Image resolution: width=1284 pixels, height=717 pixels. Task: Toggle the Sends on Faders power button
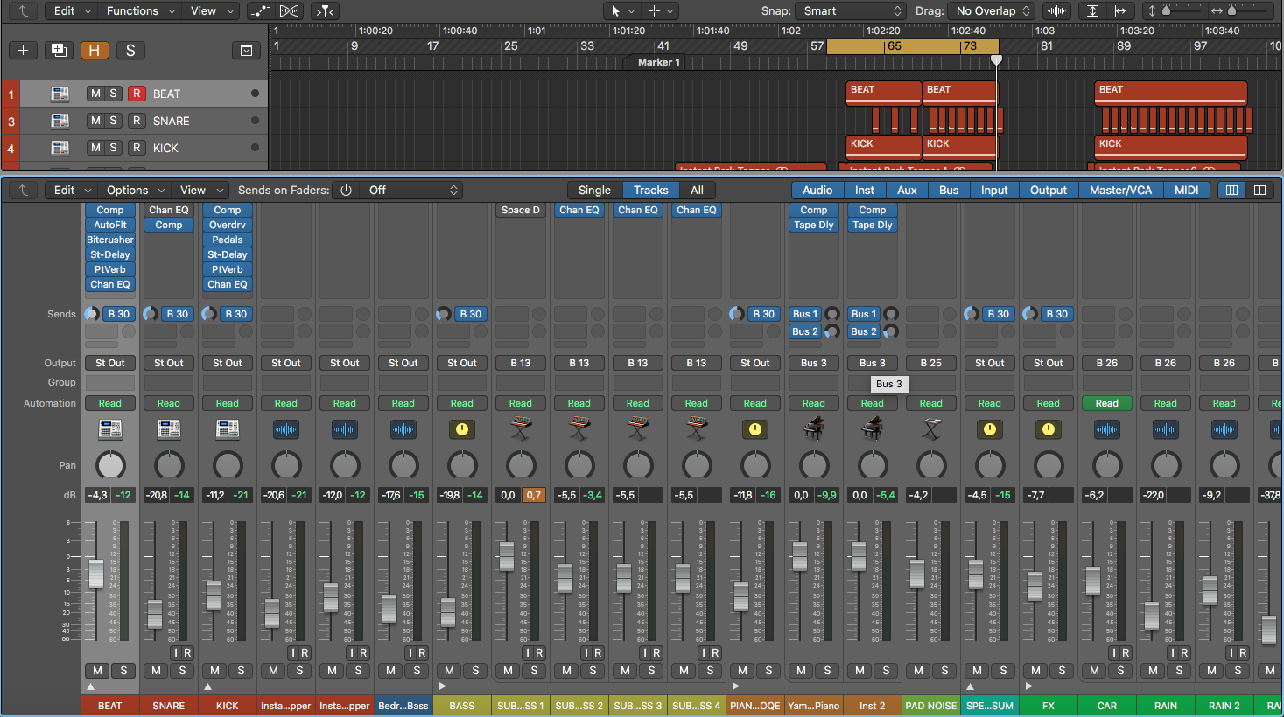[x=346, y=191]
